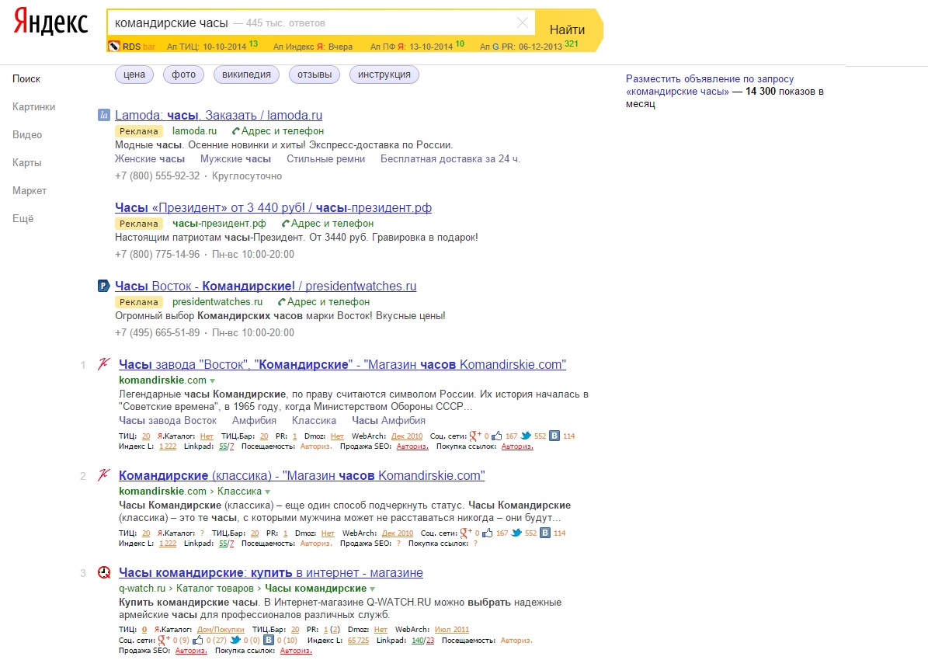Open Часы Восток - Командирские! ad title
The width and height of the screenshot is (928, 667).
click(265, 286)
